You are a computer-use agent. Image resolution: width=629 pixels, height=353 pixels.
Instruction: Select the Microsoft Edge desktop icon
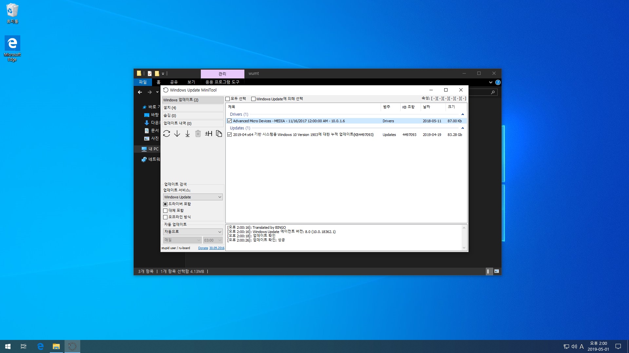click(x=12, y=48)
